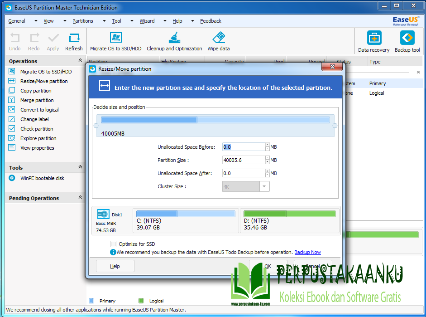Click the left partition resize handle
Screen dimensions: 426x317
(x=96, y=126)
